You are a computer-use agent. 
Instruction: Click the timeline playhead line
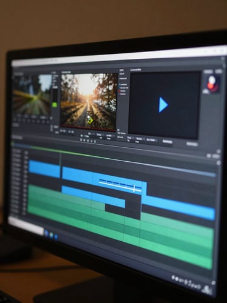60,165
